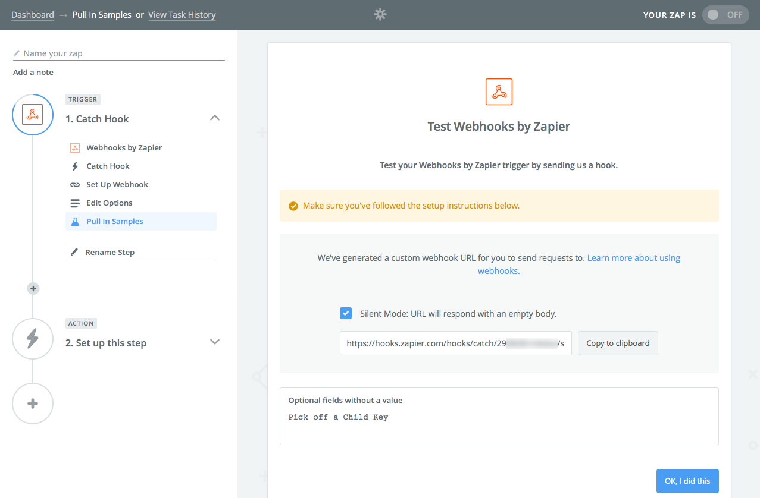Click the link icon beside Set Up Webhook
This screenshot has width=760, height=498.
point(75,185)
